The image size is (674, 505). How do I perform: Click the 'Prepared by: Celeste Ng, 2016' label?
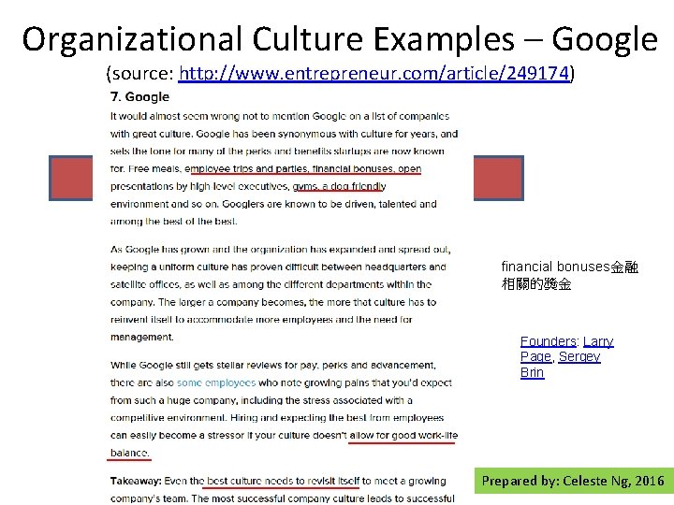573,480
